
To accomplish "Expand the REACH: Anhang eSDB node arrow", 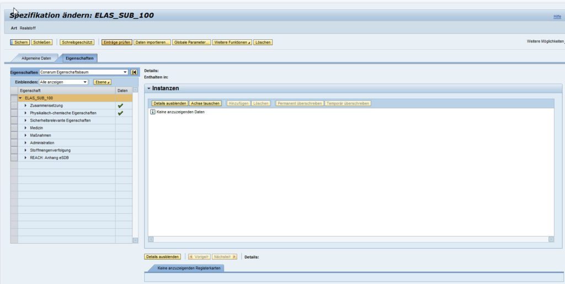I will tap(25, 157).
